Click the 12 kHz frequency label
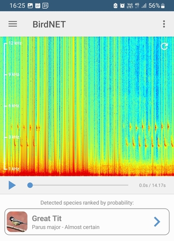This screenshot has width=174, height=241. pos(15,43)
